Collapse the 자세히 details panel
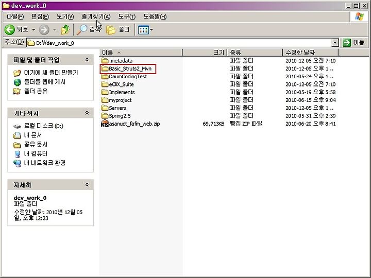 [x=87, y=185]
